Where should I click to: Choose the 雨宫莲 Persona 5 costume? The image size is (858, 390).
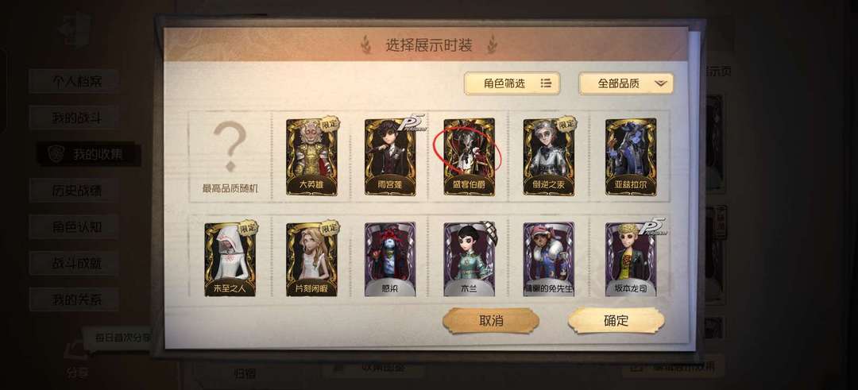(390, 156)
